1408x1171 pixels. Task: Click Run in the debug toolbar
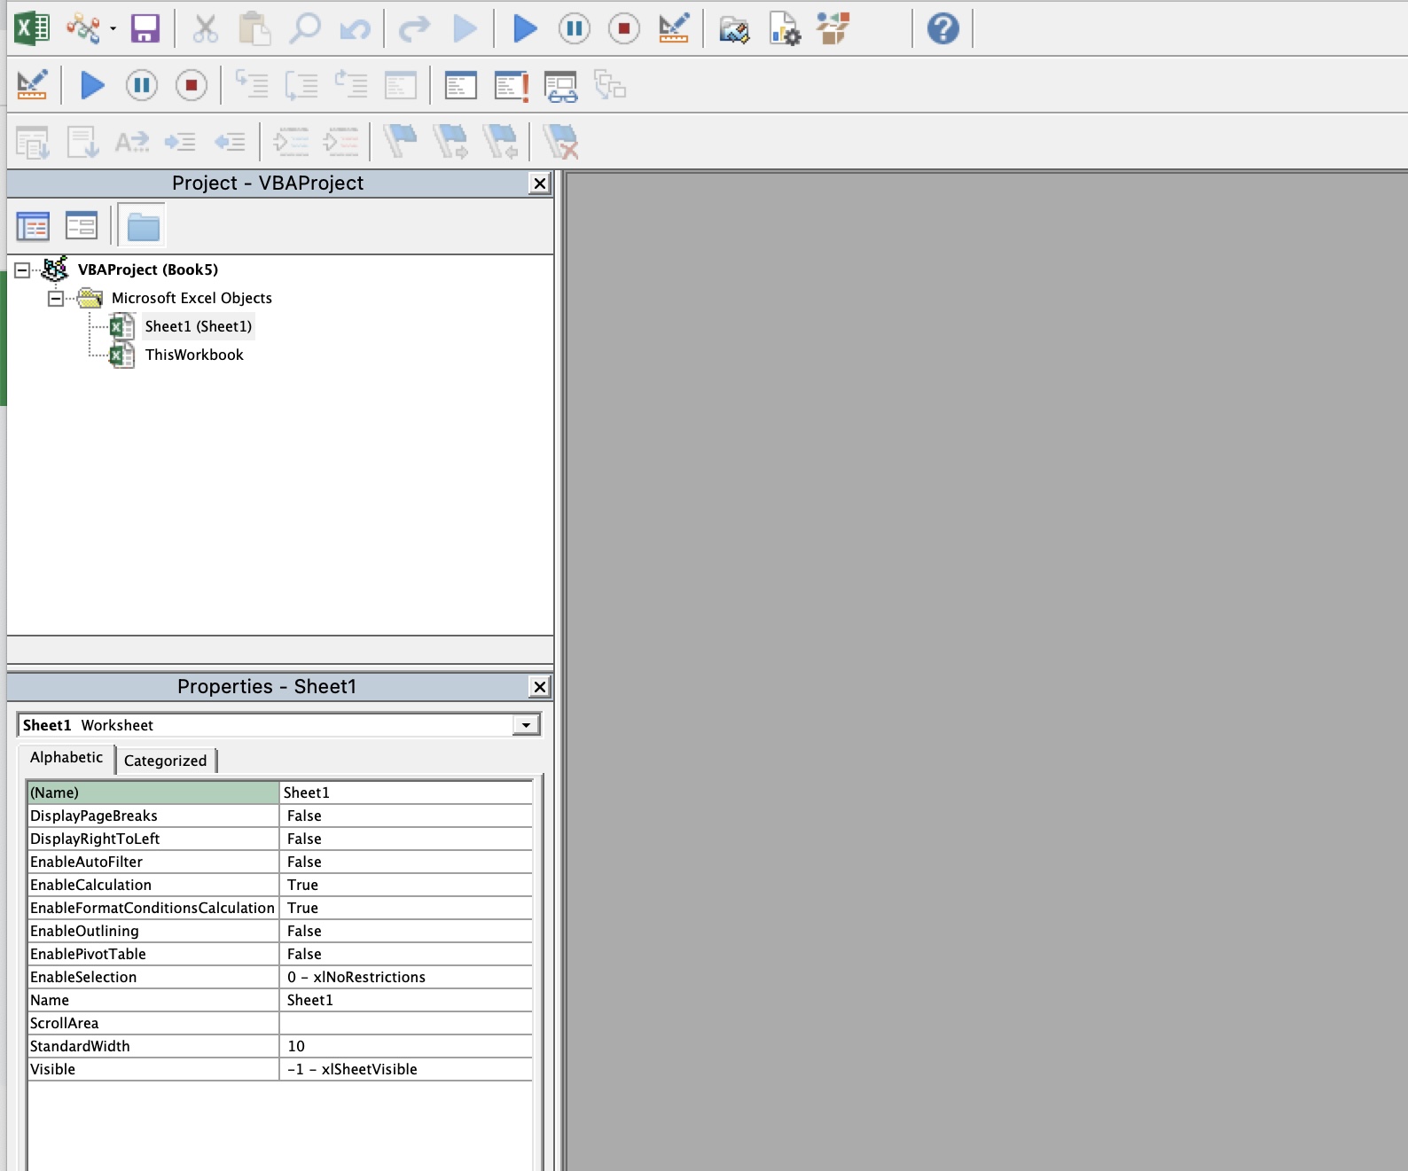(92, 85)
